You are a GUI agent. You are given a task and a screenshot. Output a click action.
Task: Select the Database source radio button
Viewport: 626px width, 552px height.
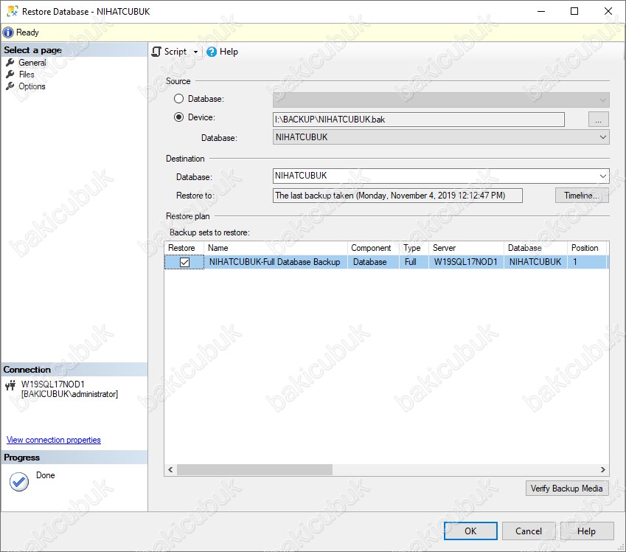pos(179,99)
